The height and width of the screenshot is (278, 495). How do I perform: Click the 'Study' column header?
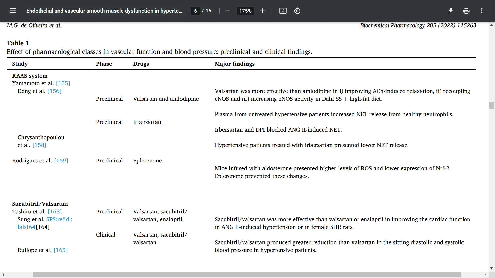pos(20,64)
